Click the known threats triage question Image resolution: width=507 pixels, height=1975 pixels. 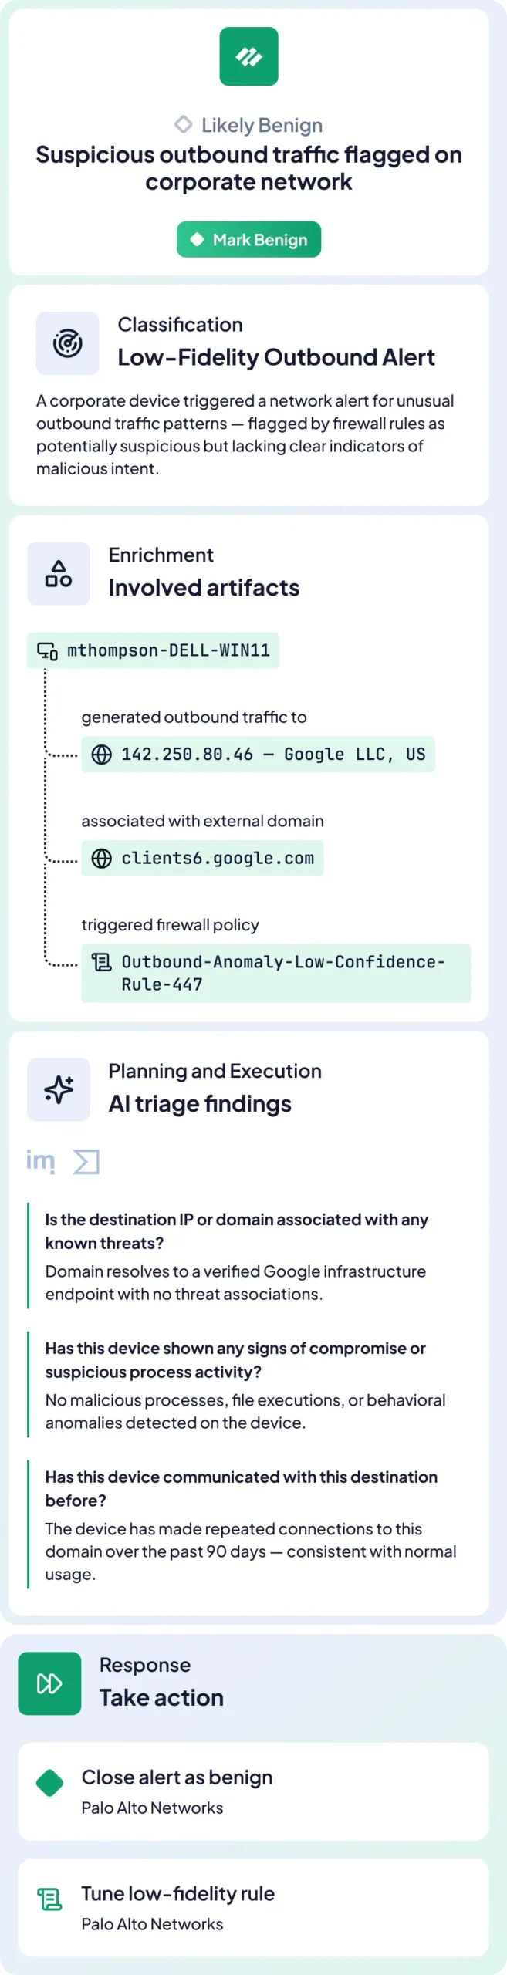pos(236,1231)
